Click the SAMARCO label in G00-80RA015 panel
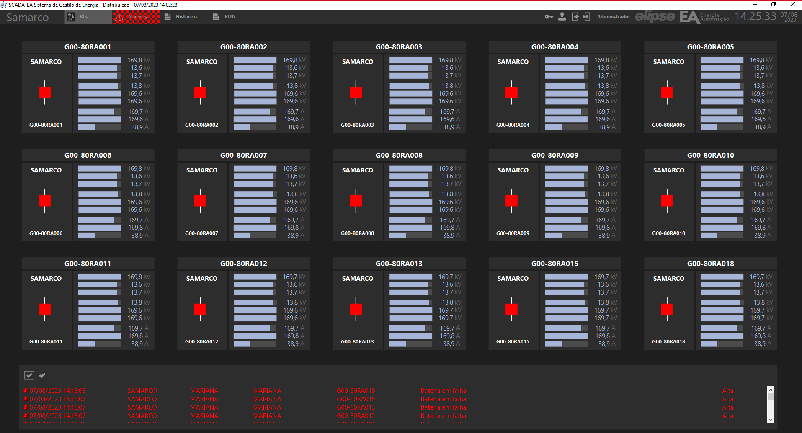Image resolution: width=802 pixels, height=433 pixels. (513, 278)
